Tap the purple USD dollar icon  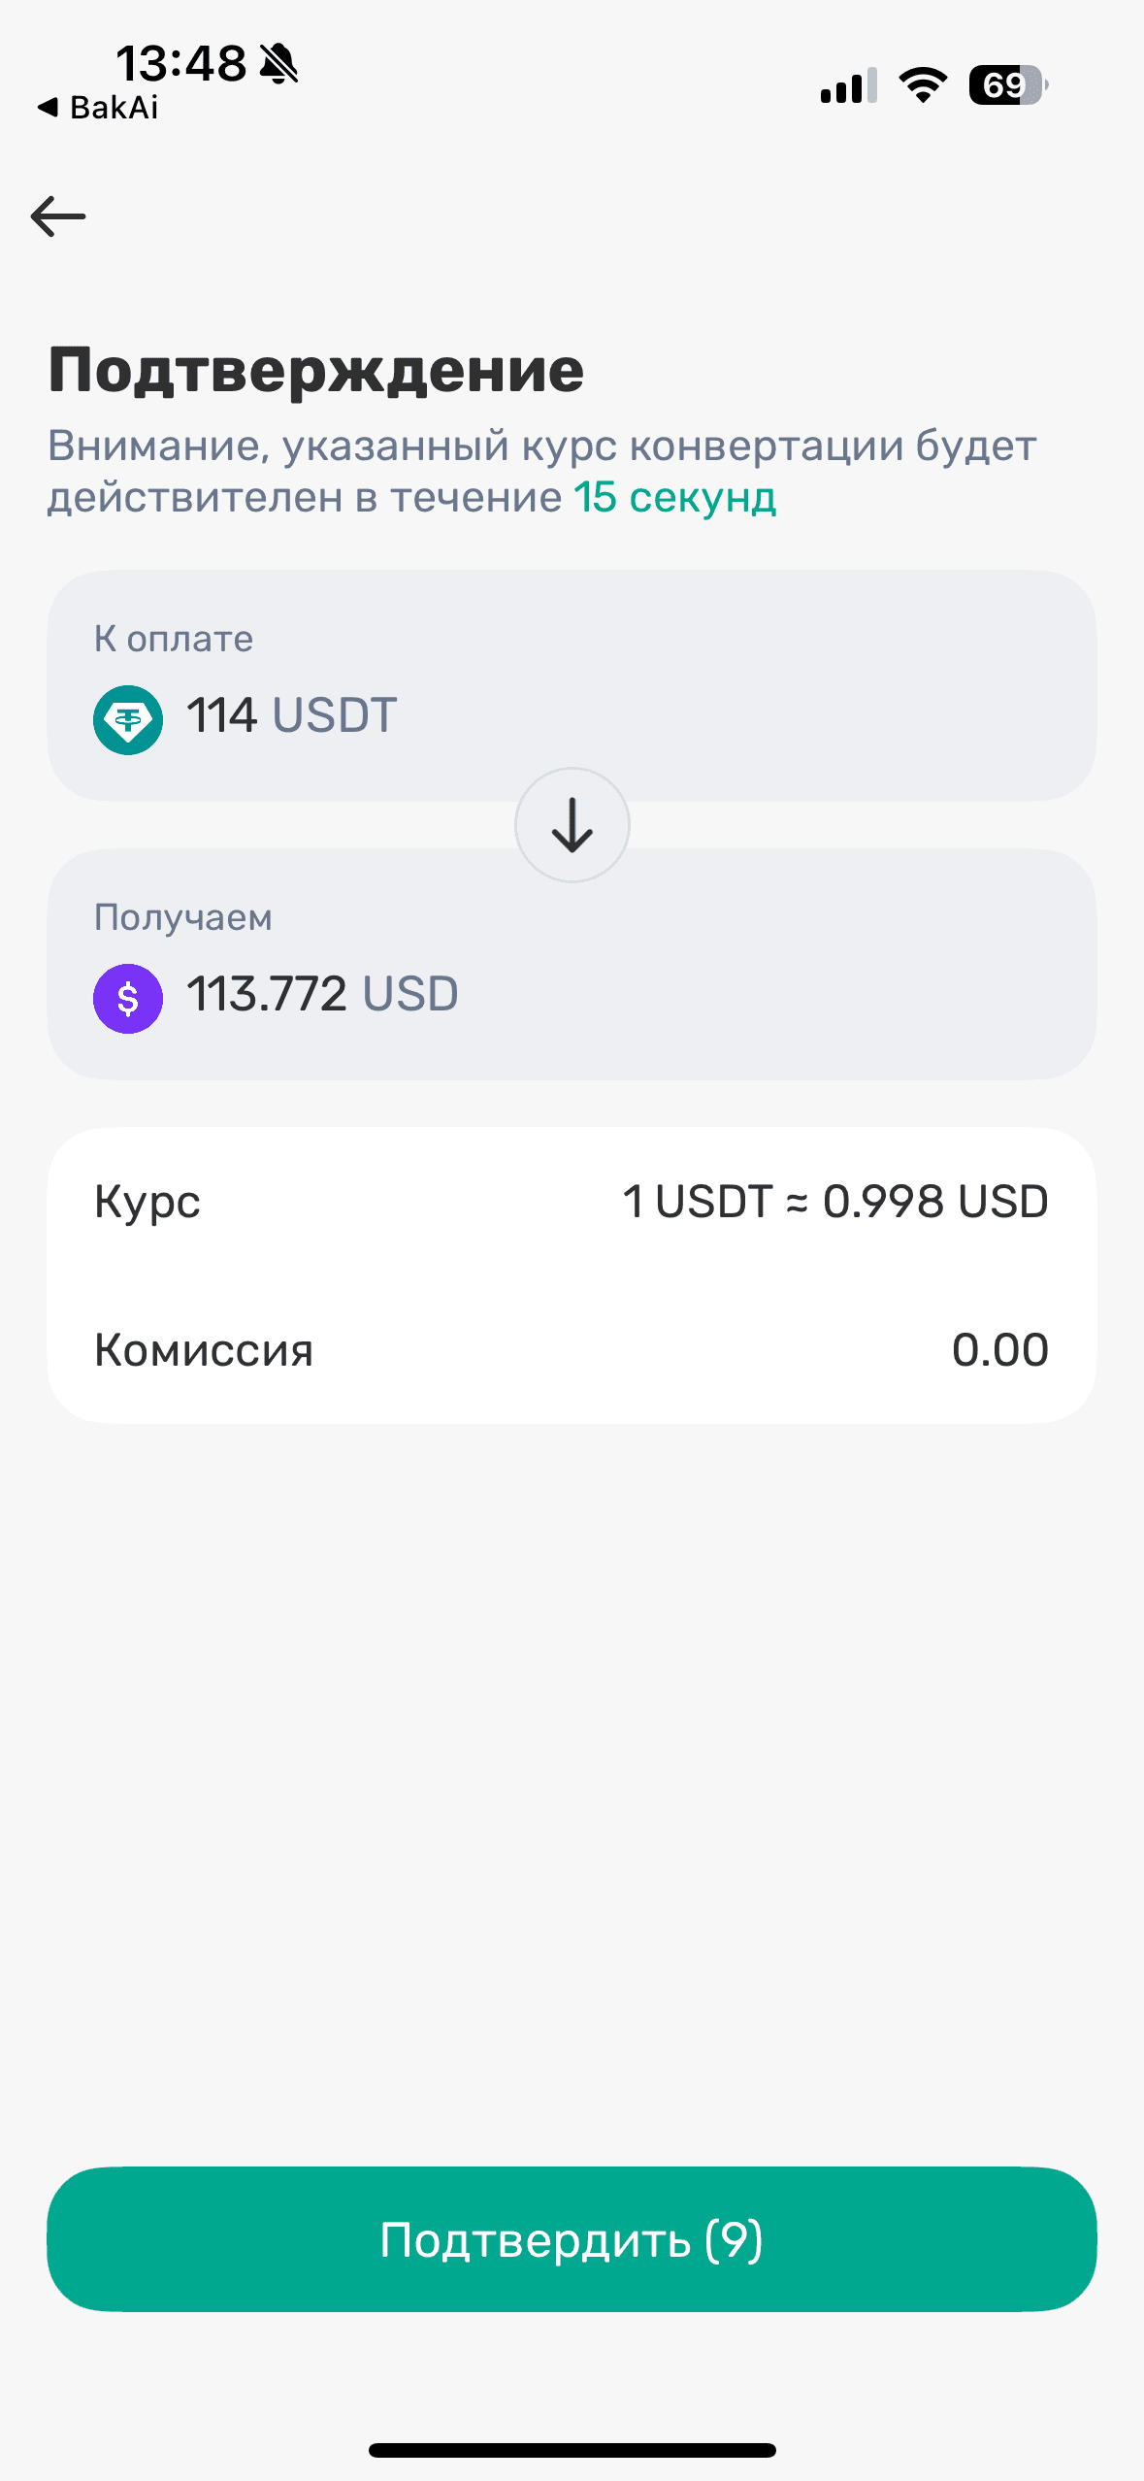click(x=128, y=998)
